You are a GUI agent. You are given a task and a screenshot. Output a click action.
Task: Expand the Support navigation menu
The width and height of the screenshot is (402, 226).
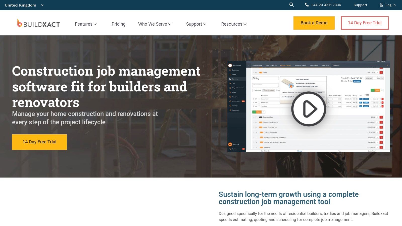click(196, 24)
